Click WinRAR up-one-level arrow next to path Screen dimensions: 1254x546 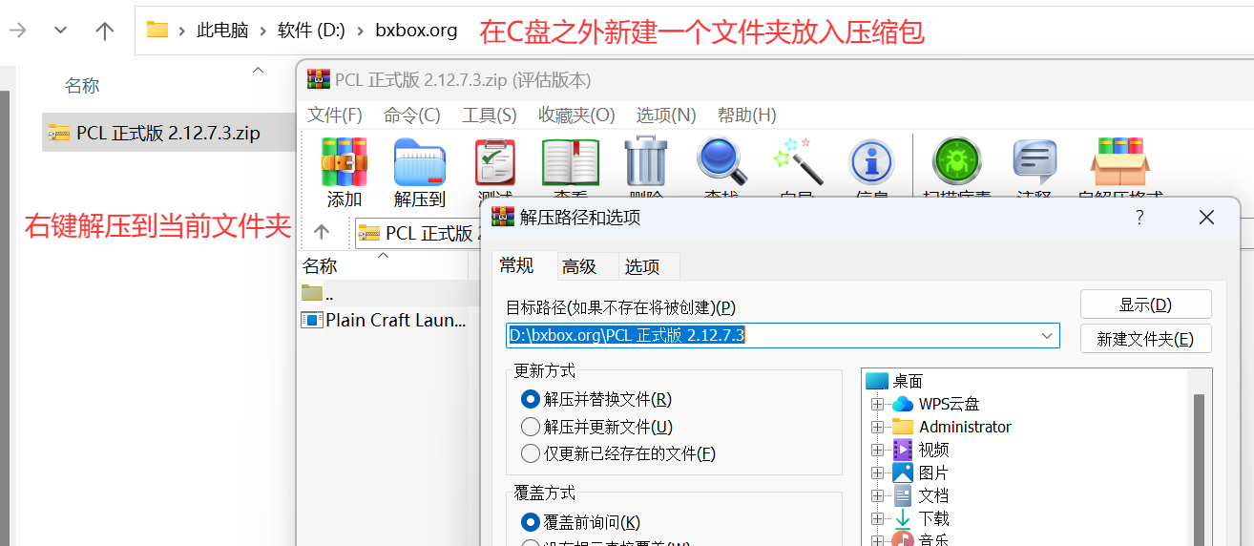pyautogui.click(x=322, y=232)
